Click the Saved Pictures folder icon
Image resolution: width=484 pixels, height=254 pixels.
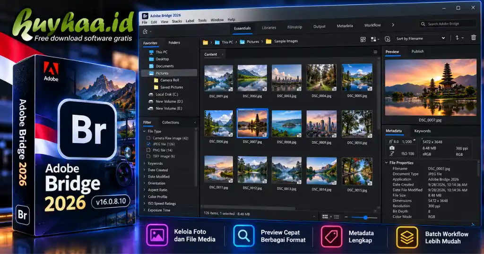click(x=156, y=87)
